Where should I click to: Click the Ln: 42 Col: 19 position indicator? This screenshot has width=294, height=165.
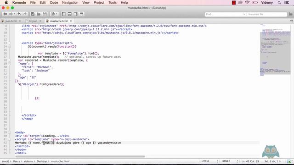250,161
